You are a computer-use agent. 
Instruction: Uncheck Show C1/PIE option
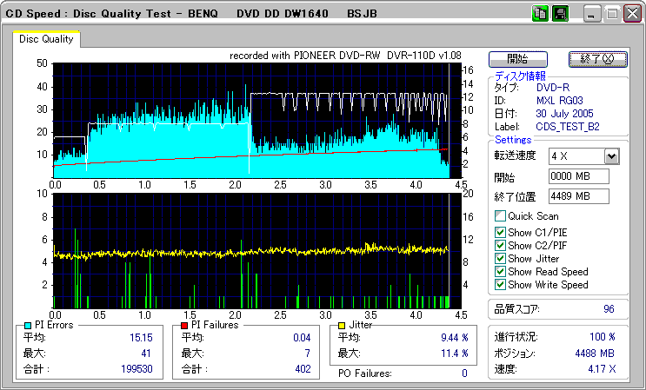[x=500, y=232]
